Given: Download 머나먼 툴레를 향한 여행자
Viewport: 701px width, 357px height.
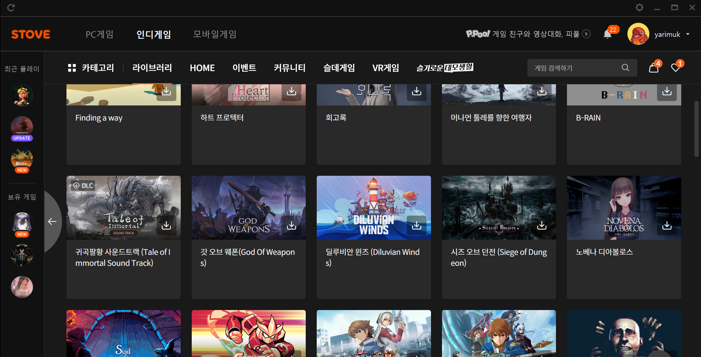Looking at the screenshot, I should [542, 91].
